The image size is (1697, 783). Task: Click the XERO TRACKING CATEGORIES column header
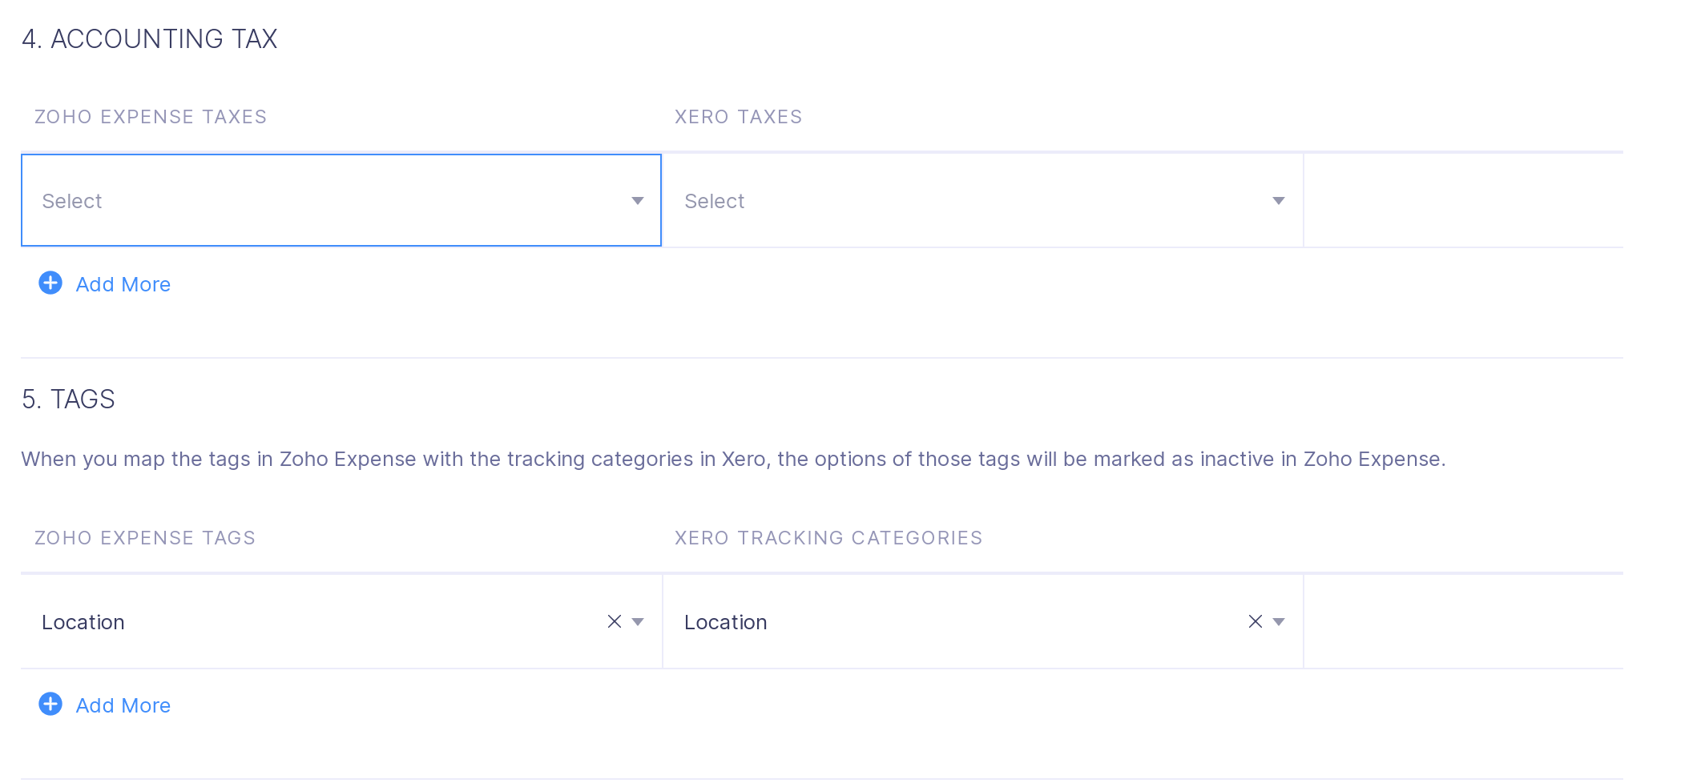coord(828,537)
